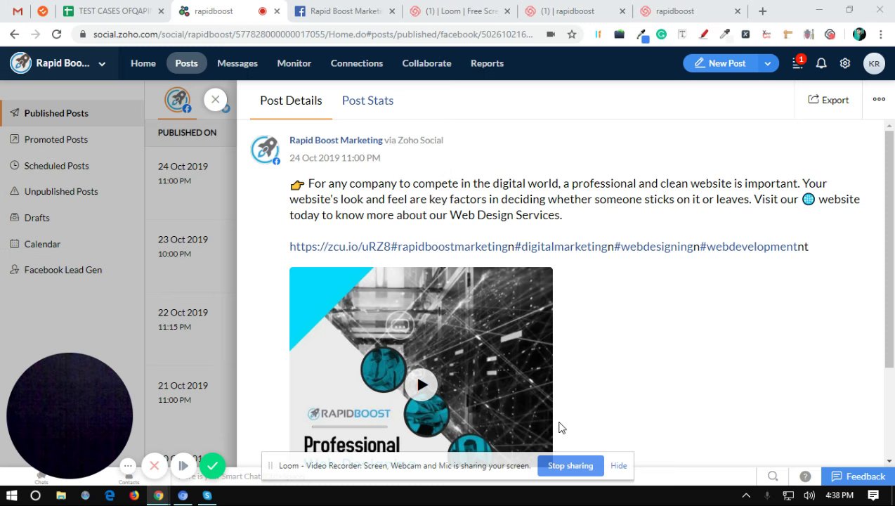Viewport: 895px width, 506px height.
Task: Click Stop sharing in Loom bar
Action: click(570, 466)
